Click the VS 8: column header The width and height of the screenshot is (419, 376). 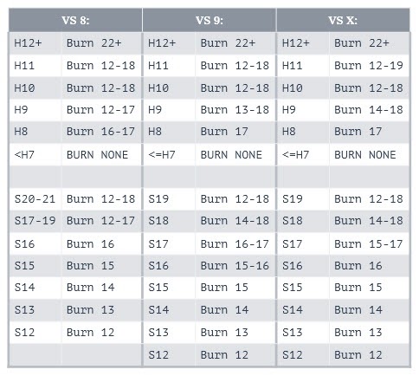(x=75, y=20)
